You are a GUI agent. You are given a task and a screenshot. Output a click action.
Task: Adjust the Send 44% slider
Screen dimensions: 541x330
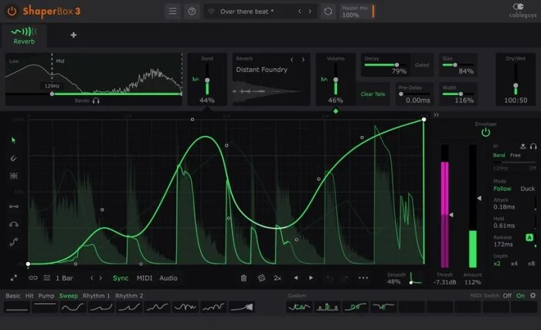pyautogui.click(x=207, y=79)
